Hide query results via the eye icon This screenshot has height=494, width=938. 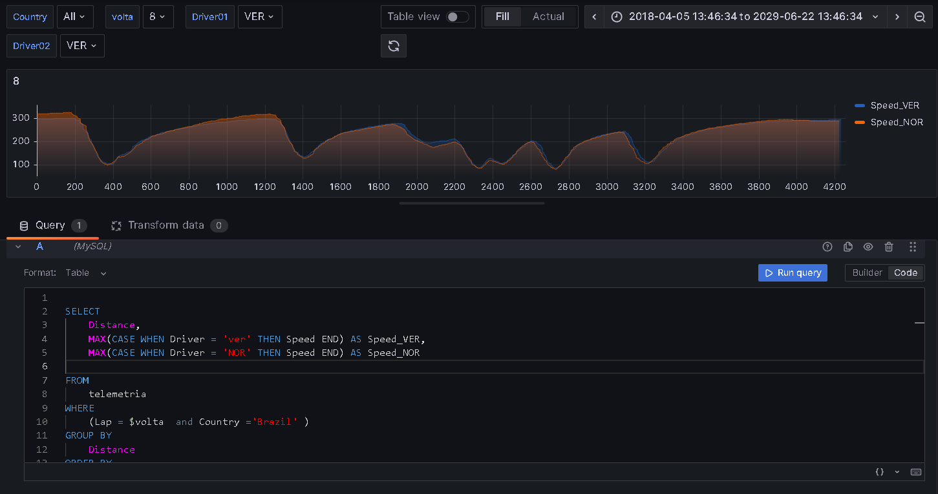tap(868, 247)
